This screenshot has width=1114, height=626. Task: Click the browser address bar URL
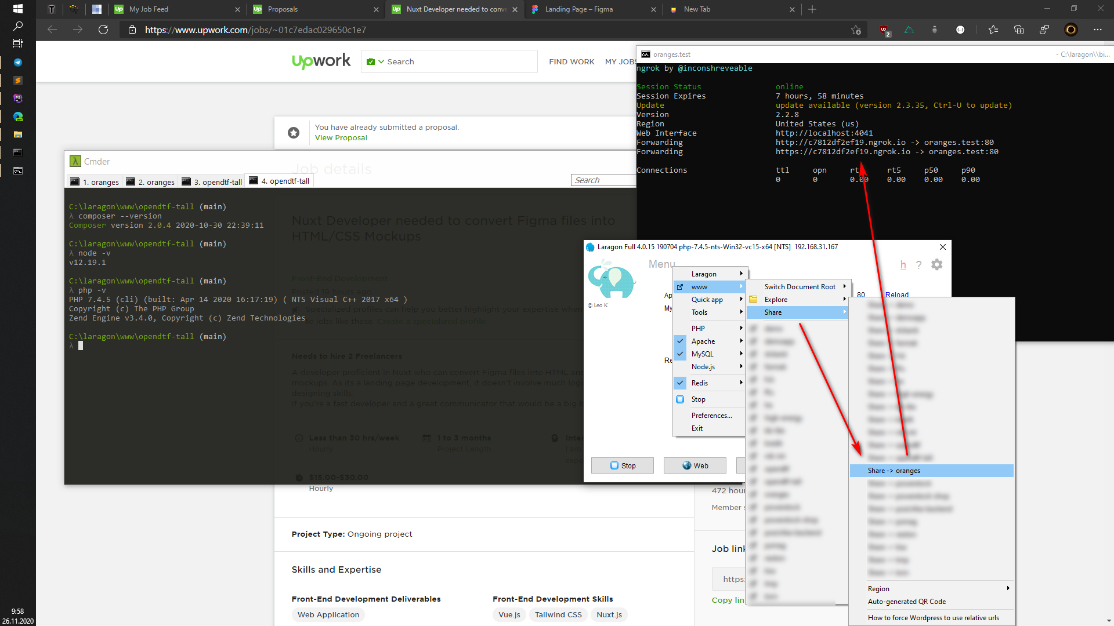pos(255,30)
